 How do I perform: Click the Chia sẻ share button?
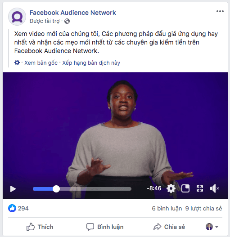click(x=169, y=227)
